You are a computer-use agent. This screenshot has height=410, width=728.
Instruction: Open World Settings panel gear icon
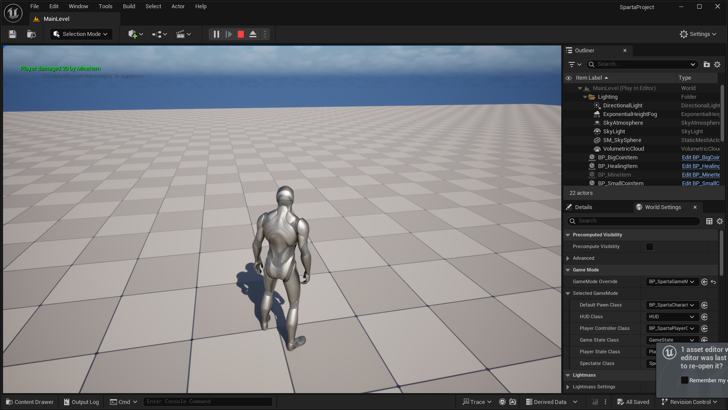(720, 221)
